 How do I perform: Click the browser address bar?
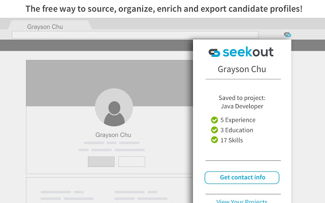click(135, 35)
